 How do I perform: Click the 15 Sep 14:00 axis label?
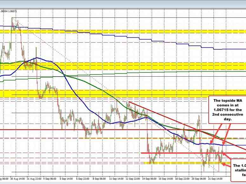point(165,179)
